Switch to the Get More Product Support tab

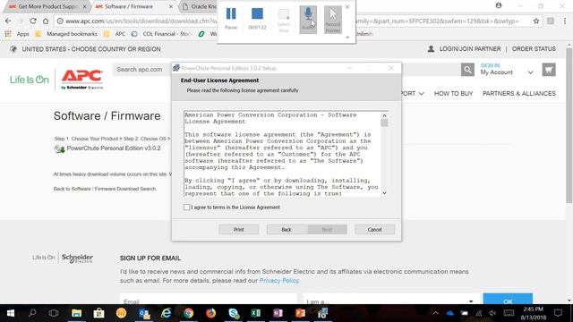pos(47,6)
